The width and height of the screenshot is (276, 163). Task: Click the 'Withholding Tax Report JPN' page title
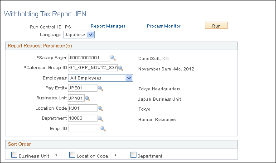pos(45,14)
